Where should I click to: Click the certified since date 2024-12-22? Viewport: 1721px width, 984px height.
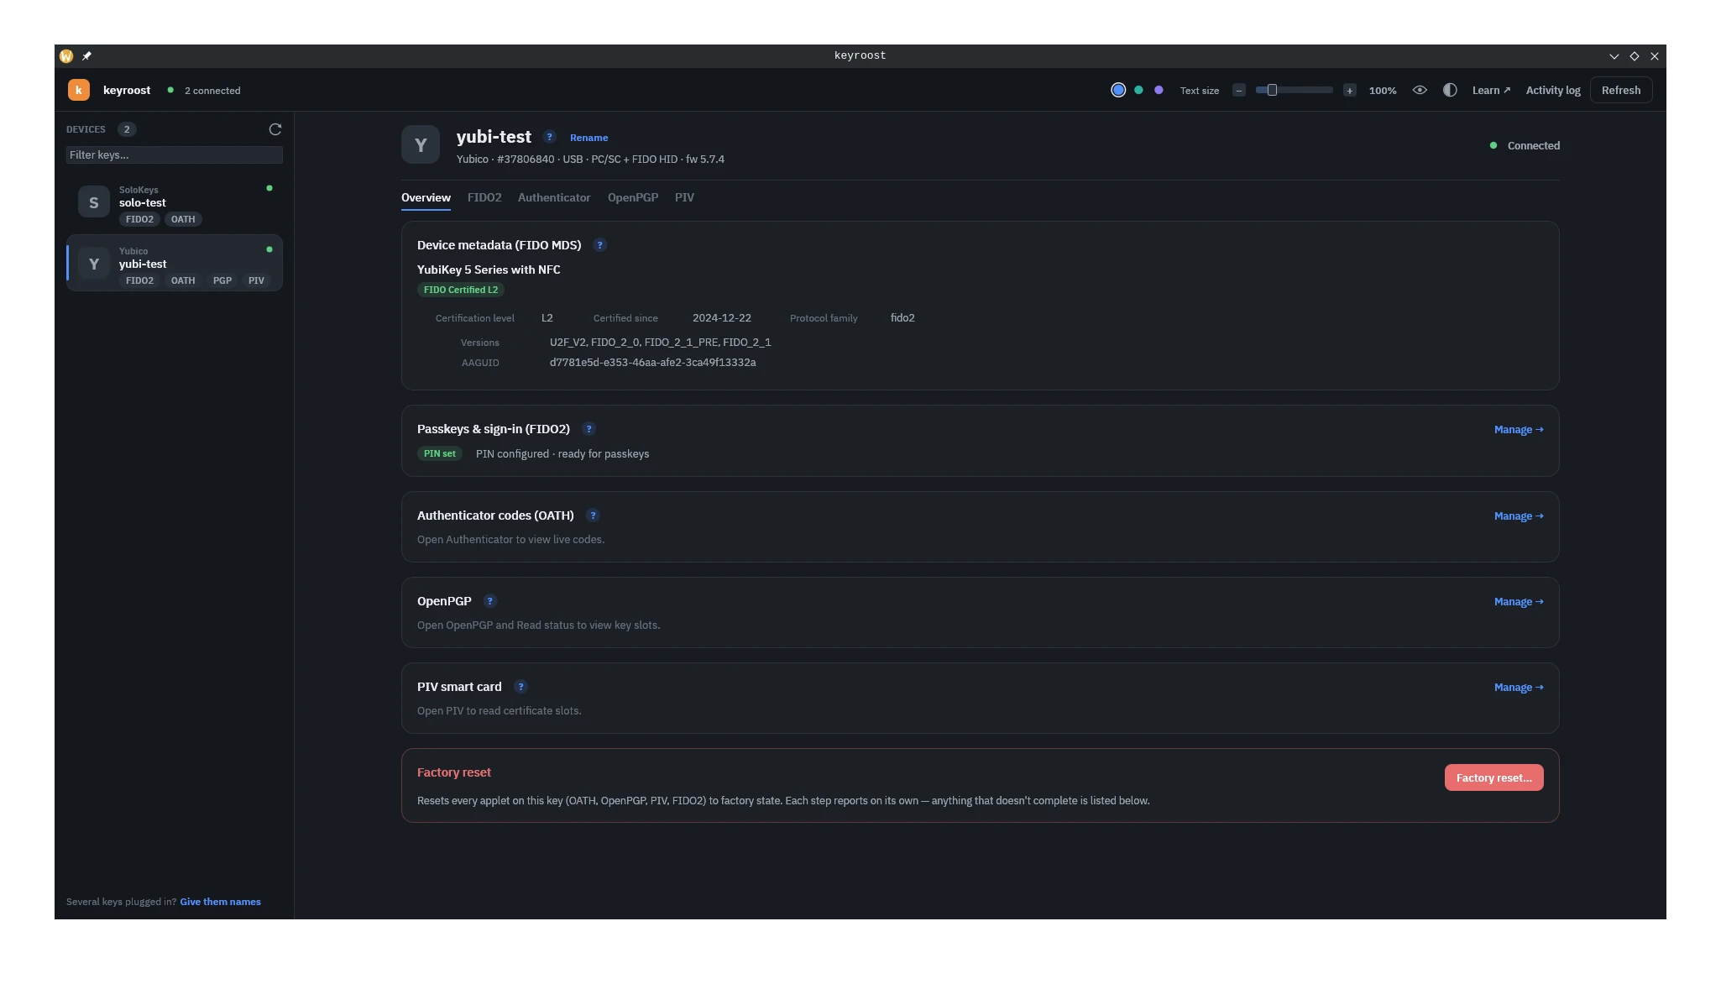point(721,318)
